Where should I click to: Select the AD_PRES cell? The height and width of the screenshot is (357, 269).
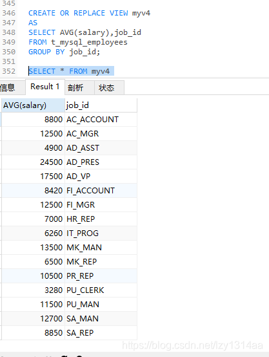point(101,162)
